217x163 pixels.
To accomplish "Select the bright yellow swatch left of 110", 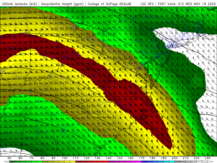I will (x=73, y=162).
